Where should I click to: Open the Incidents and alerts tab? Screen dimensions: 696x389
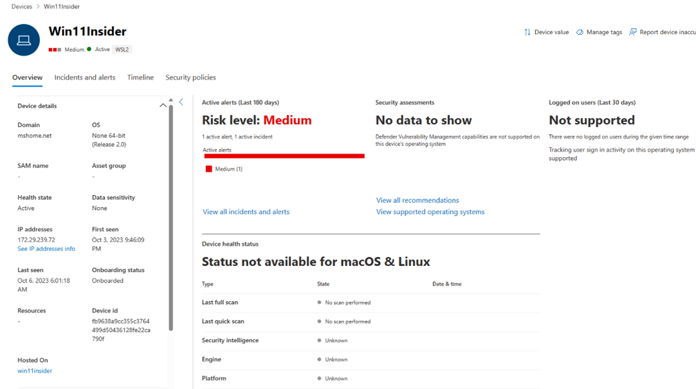coord(85,77)
